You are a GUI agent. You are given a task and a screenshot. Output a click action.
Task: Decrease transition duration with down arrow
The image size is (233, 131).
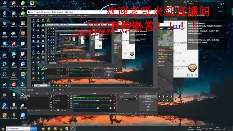point(137,100)
